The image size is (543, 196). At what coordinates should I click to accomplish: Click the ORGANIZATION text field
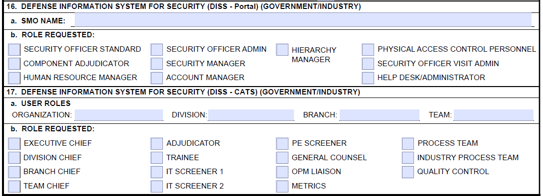119,115
